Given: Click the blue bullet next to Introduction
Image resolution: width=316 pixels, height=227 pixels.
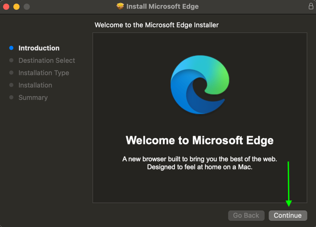Looking at the screenshot, I should [x=11, y=48].
